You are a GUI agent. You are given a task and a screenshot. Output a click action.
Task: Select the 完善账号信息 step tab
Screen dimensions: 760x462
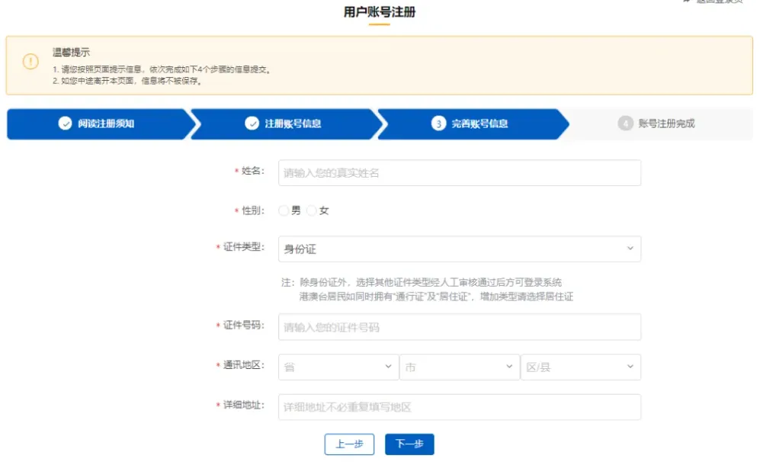(473, 124)
